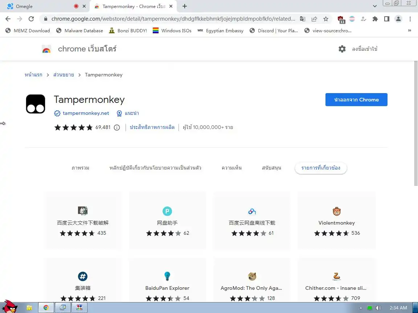Visit the tampermonkey.net publisher link
This screenshot has height=313, width=418.
[x=86, y=113]
